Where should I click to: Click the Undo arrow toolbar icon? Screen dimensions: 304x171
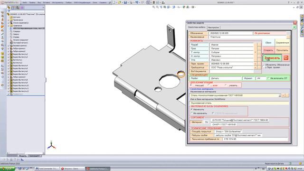pos(137,2)
